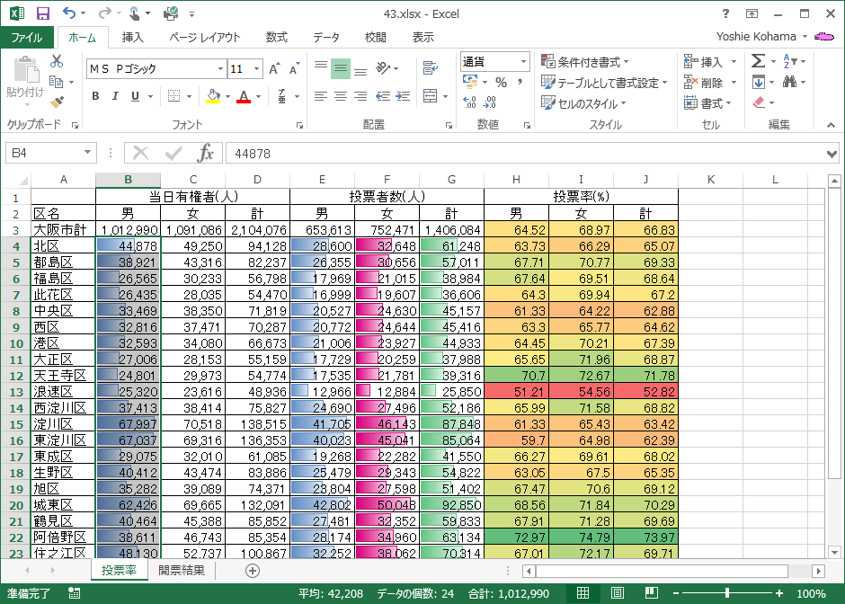
Task: Open the font name dropdown
Action: [x=220, y=69]
